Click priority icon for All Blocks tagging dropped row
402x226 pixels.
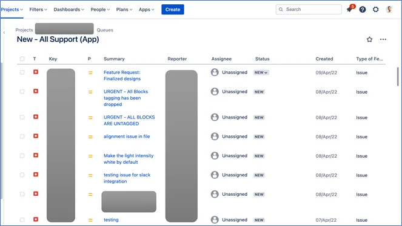(x=90, y=92)
